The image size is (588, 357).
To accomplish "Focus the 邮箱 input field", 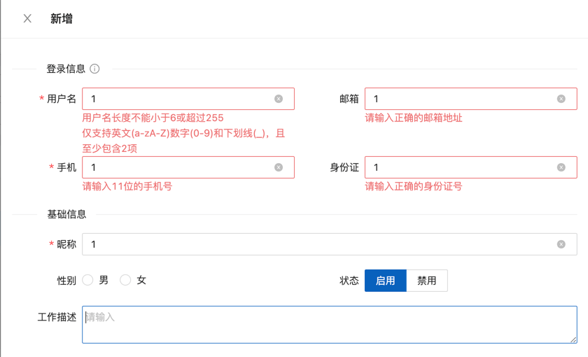I will point(458,99).
